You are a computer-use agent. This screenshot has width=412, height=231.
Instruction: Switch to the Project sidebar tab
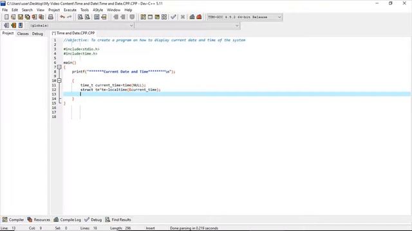pos(8,33)
